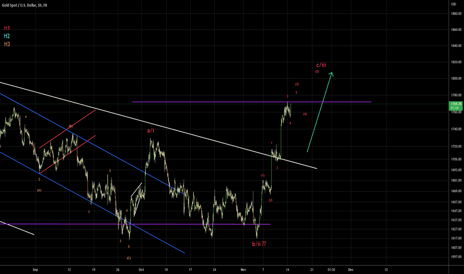Click the green 1769.78 current price tag
This screenshot has width=464, height=274.
coord(456,106)
